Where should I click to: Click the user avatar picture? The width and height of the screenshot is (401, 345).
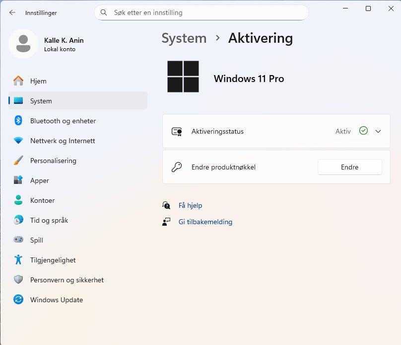click(x=23, y=44)
